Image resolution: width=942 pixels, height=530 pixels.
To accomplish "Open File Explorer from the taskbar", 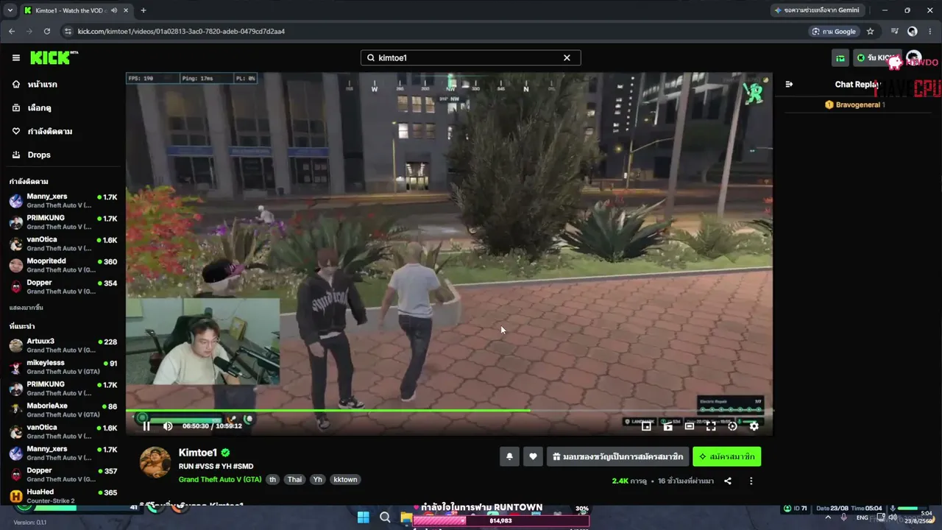I will 406,517.
